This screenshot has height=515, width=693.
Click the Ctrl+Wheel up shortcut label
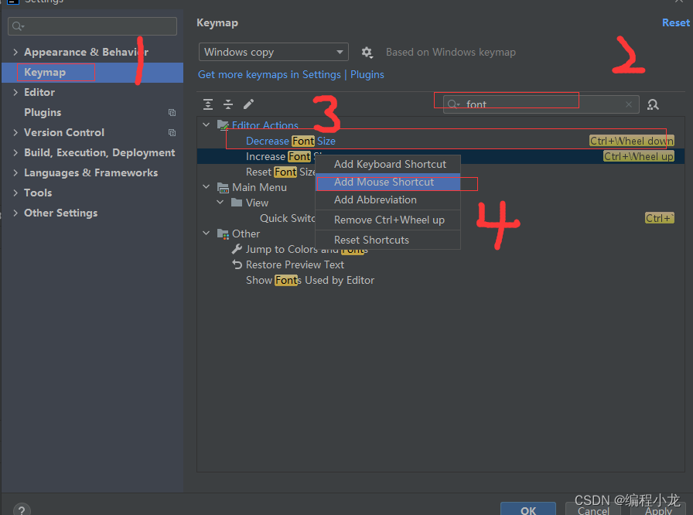click(639, 156)
